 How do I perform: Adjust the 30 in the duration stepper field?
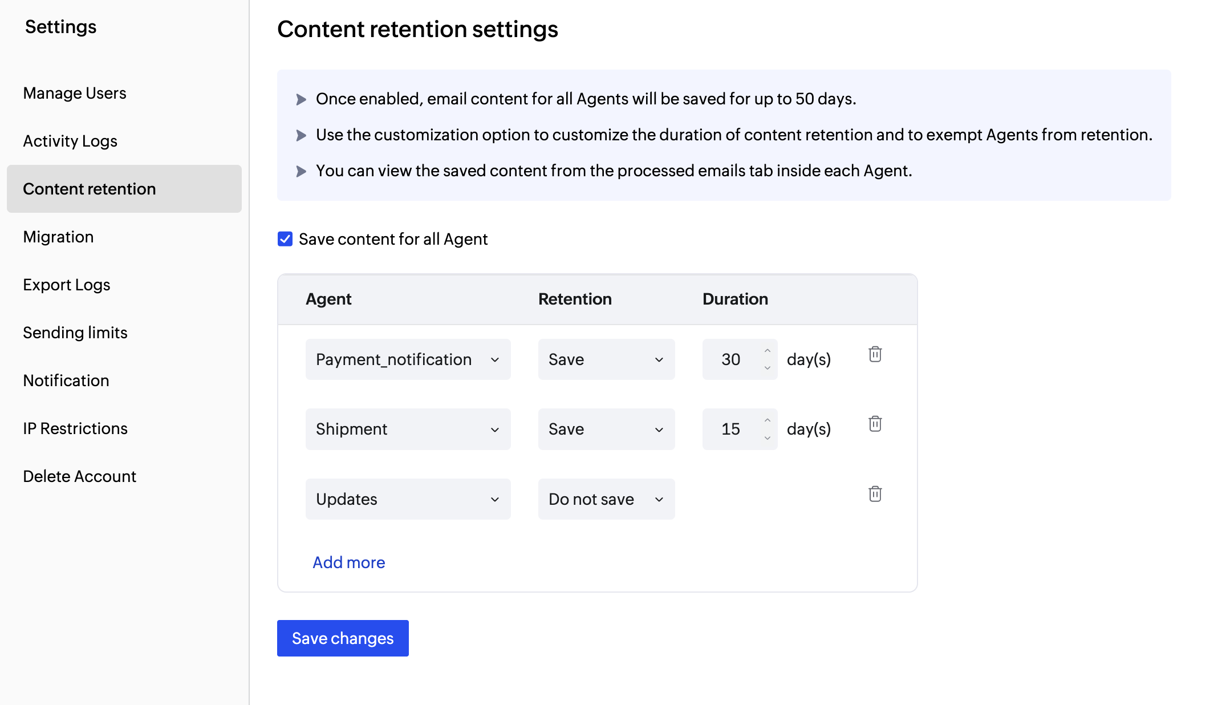[732, 359]
